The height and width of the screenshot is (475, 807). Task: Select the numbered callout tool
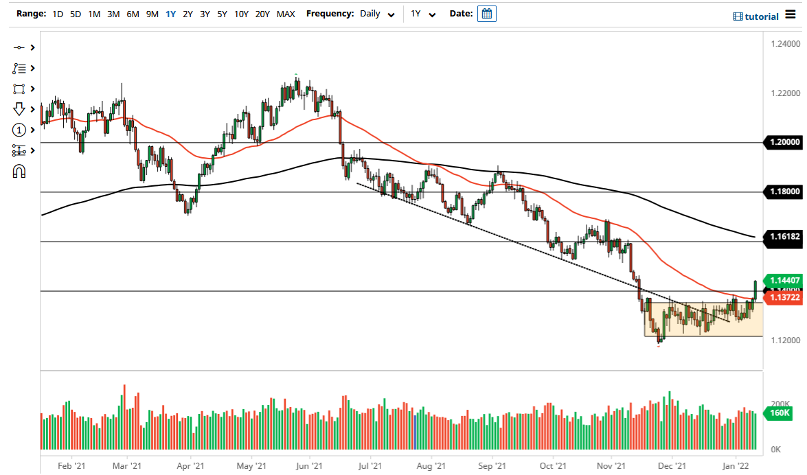pyautogui.click(x=19, y=130)
